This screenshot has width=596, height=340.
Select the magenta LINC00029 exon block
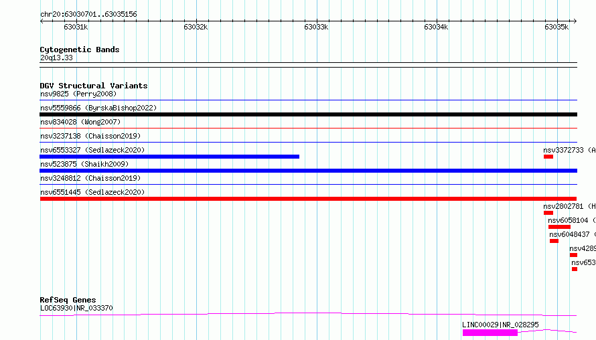tap(490, 333)
